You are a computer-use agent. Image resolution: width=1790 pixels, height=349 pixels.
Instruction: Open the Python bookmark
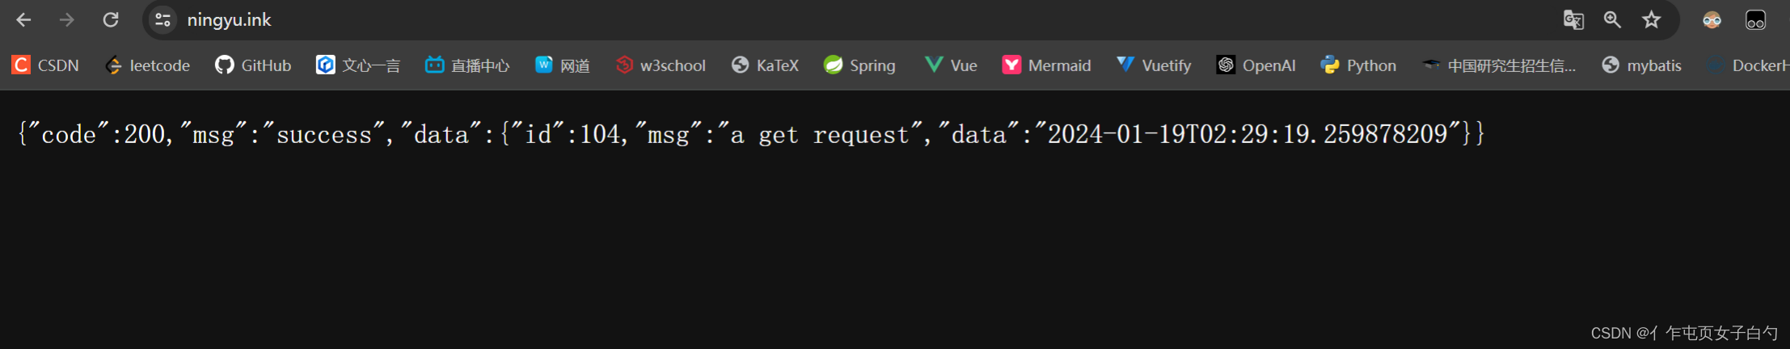[x=1358, y=65]
